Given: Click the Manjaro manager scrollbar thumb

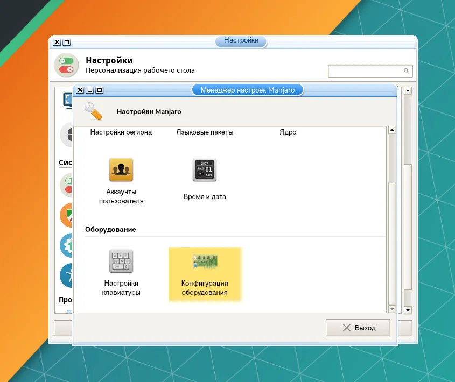Looking at the screenshot, I should click(392, 244).
